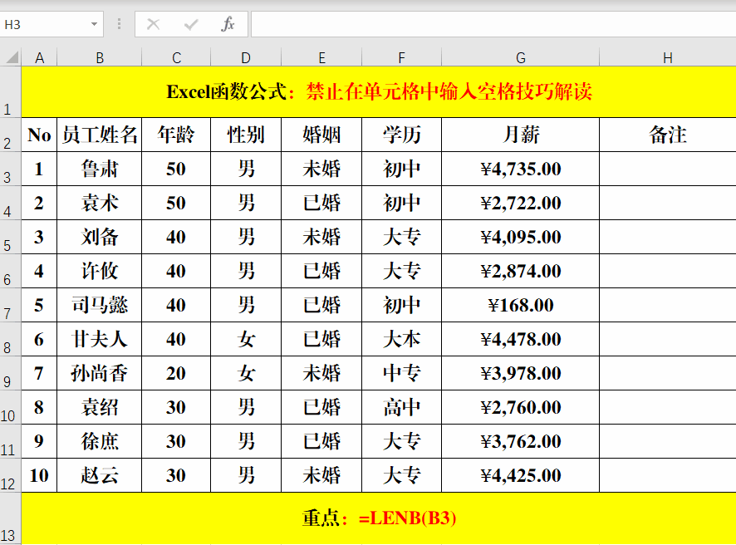This screenshot has width=736, height=545.
Task: Select column E header
Action: coord(321,57)
